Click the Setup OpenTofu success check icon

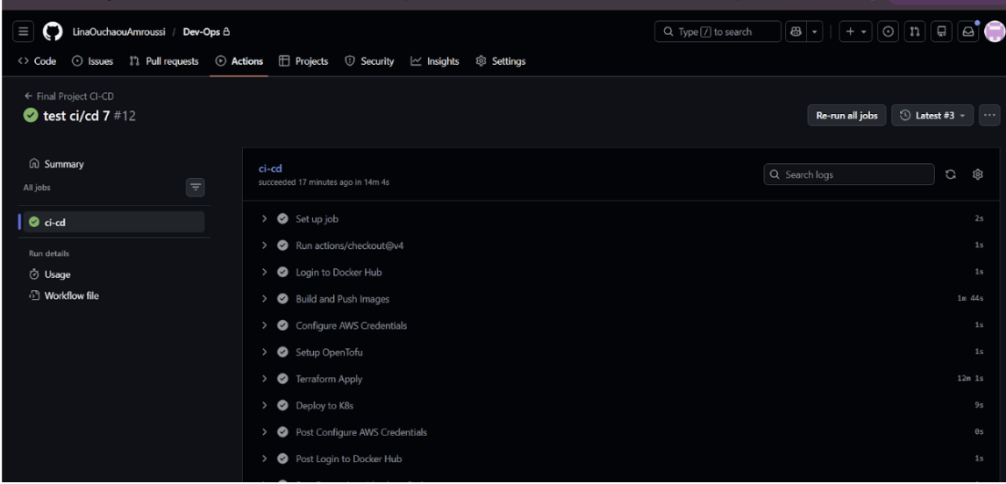coord(282,352)
